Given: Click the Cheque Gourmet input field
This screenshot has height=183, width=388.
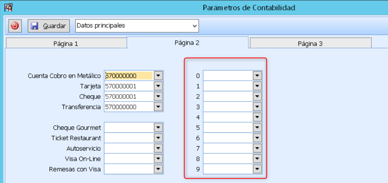Looking at the screenshot, I should point(128,127).
